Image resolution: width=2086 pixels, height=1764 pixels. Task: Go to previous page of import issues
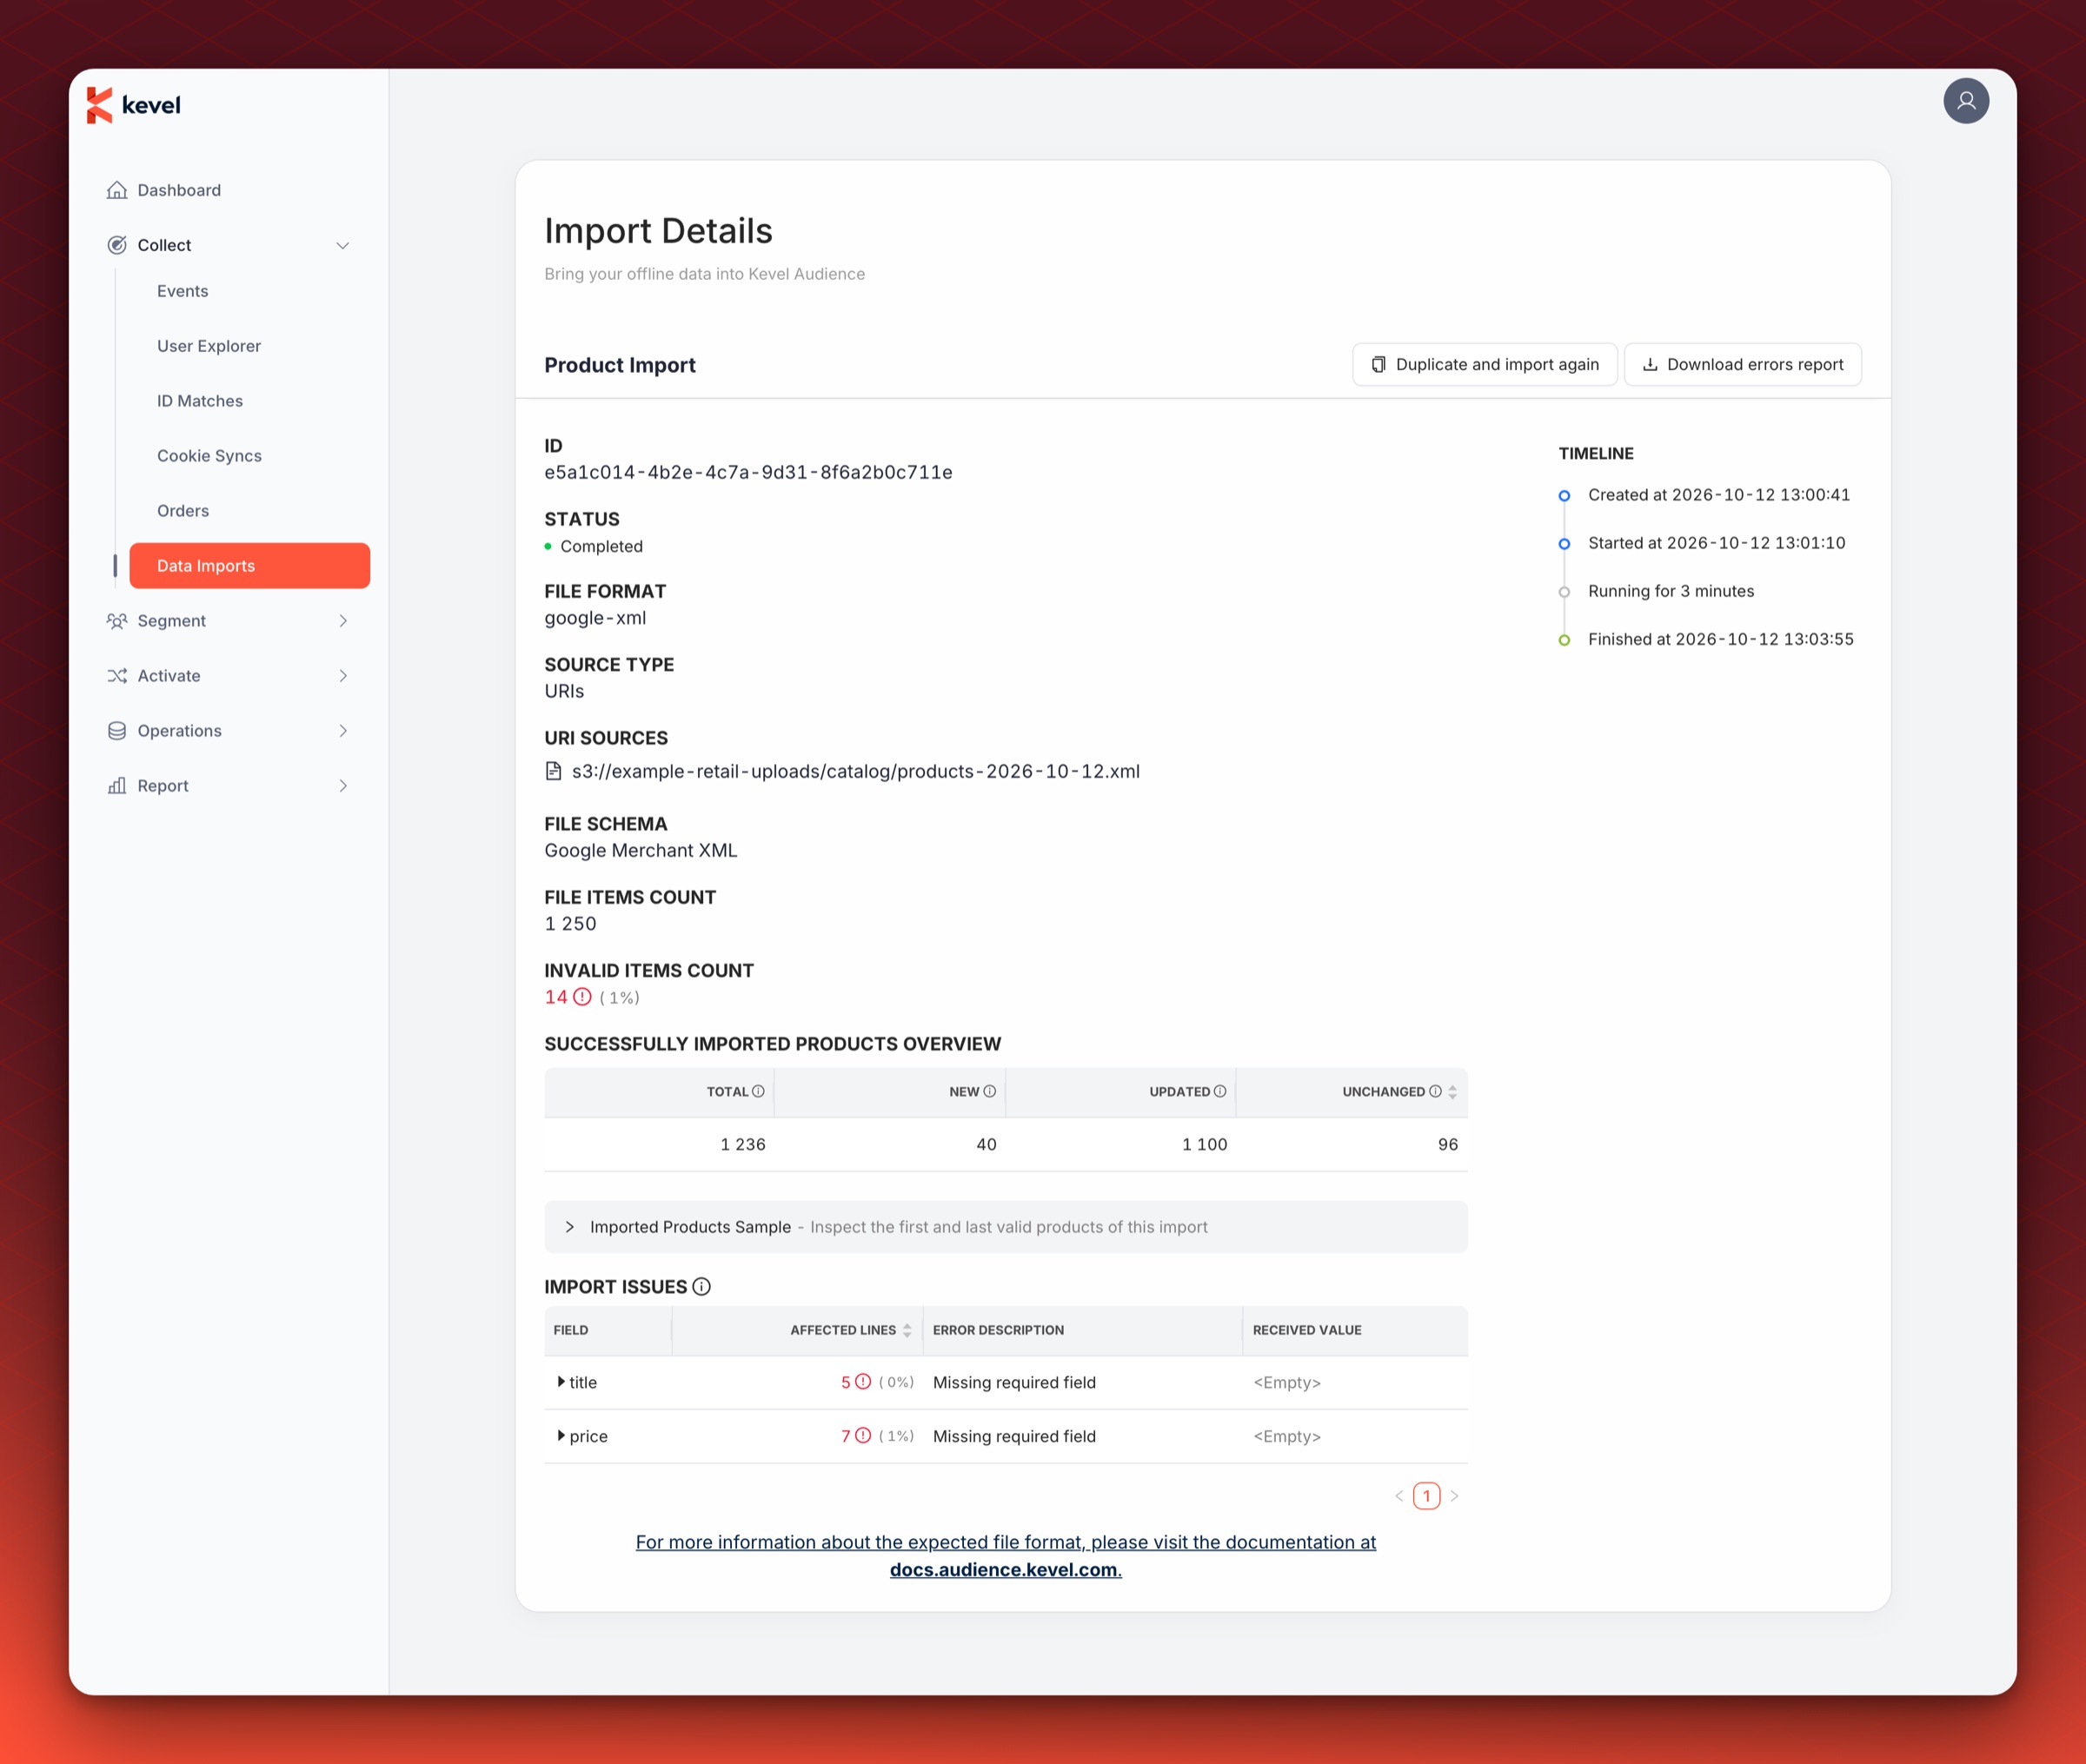(1399, 1496)
